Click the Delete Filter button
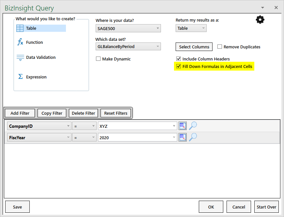Screen dimensions: 284x217 coord(83,113)
